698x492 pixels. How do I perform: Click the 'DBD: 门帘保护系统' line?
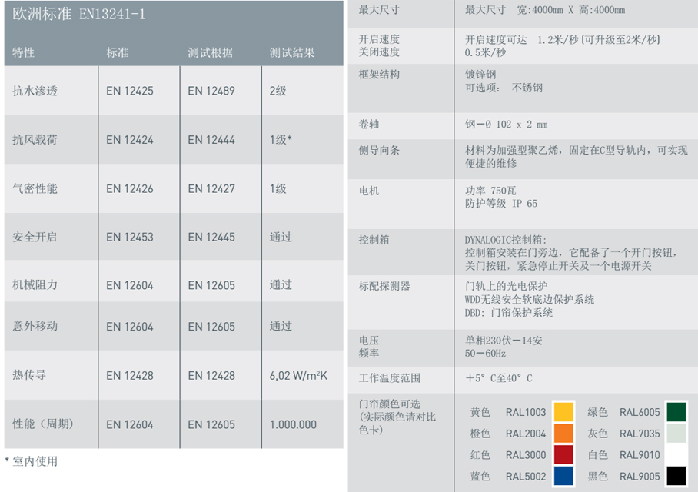[509, 313]
